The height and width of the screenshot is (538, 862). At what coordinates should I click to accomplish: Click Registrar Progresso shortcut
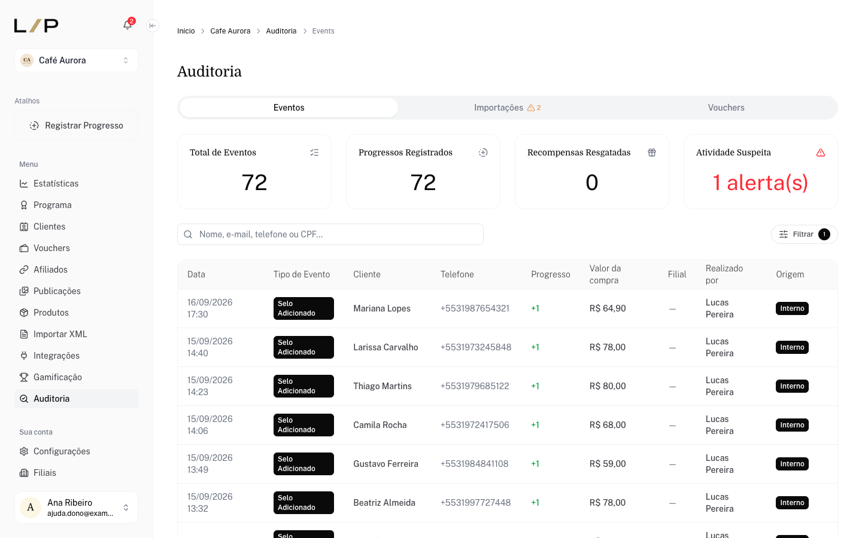[x=76, y=126]
